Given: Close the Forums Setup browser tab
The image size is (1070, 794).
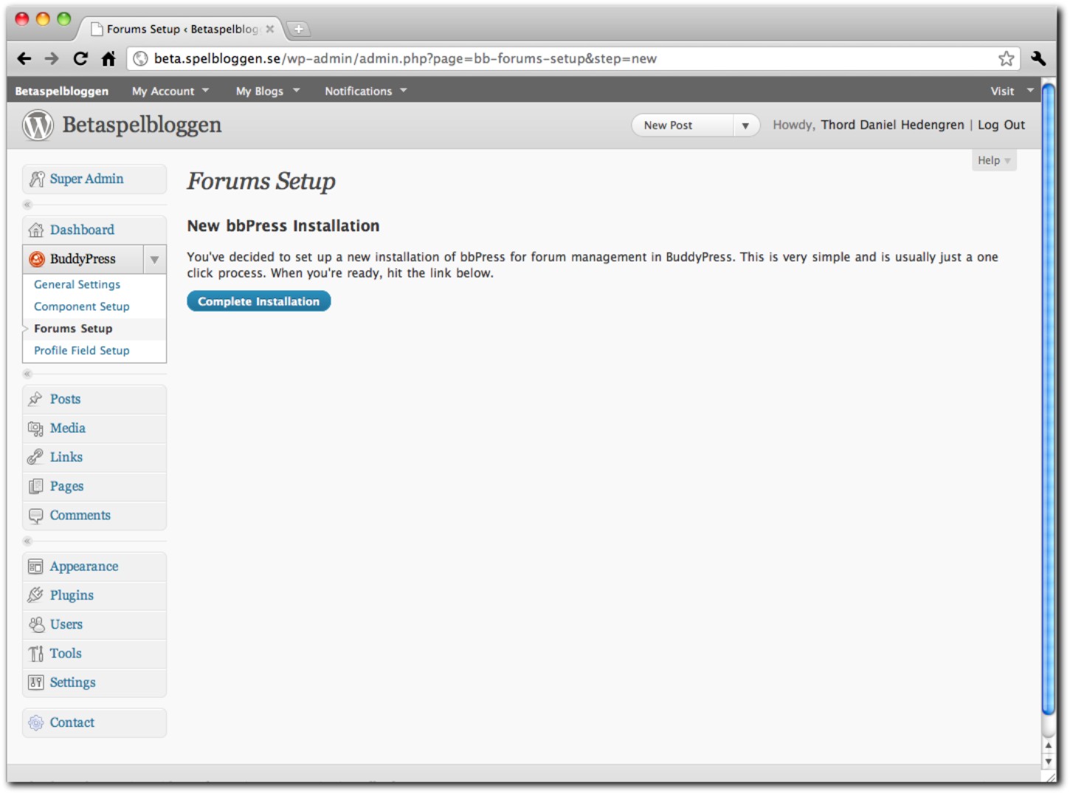Looking at the screenshot, I should tap(270, 29).
